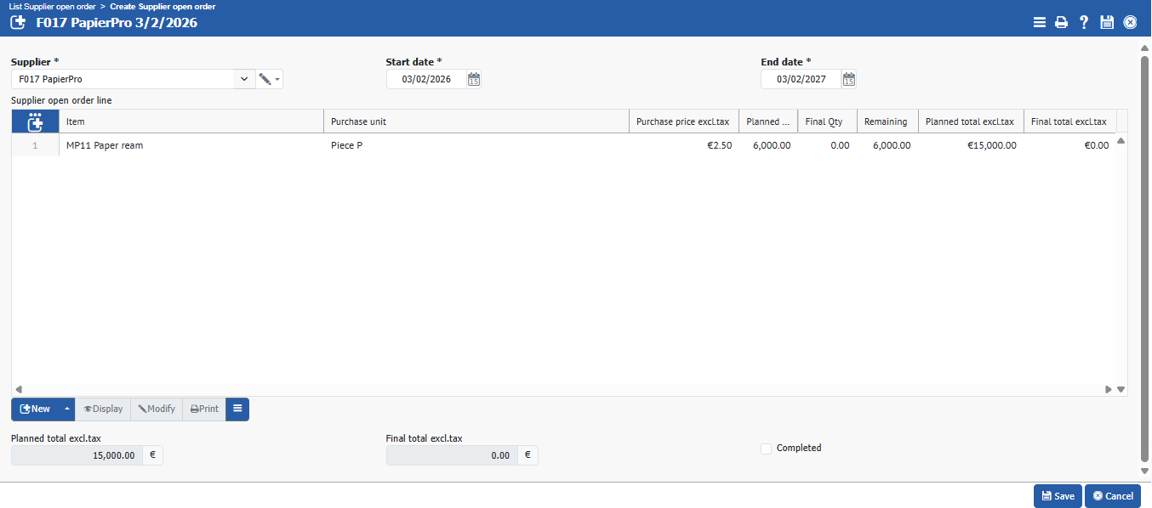Screen dimensions: 1152x508
Task: Edit supplier using the pencil icon
Action: click(x=265, y=79)
